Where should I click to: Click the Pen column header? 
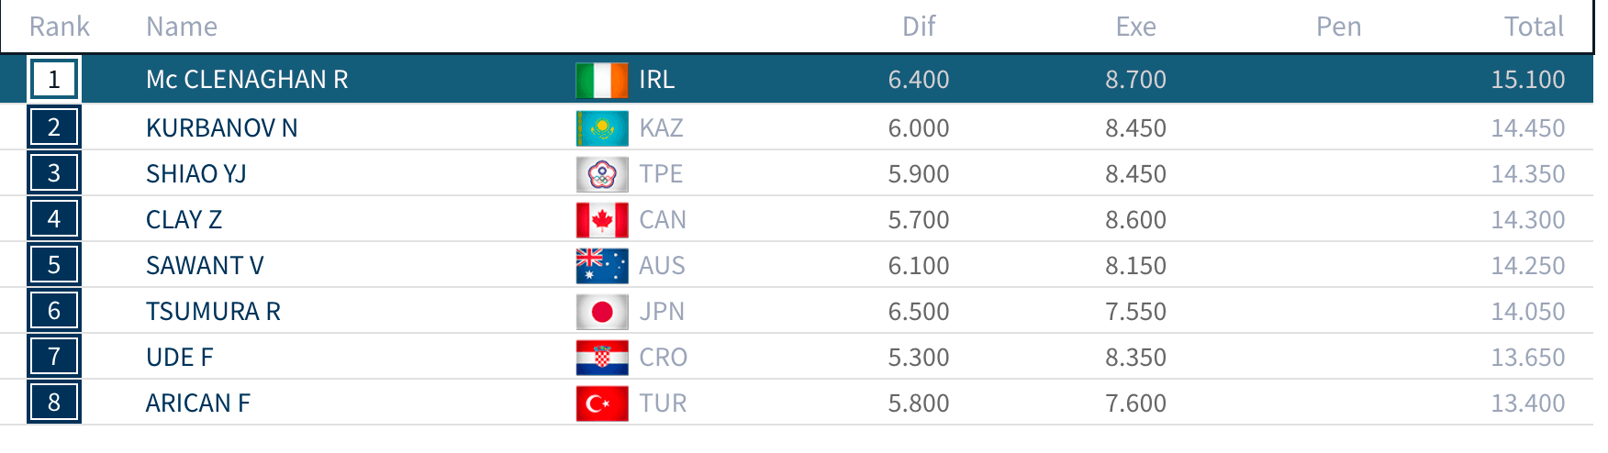(1338, 27)
